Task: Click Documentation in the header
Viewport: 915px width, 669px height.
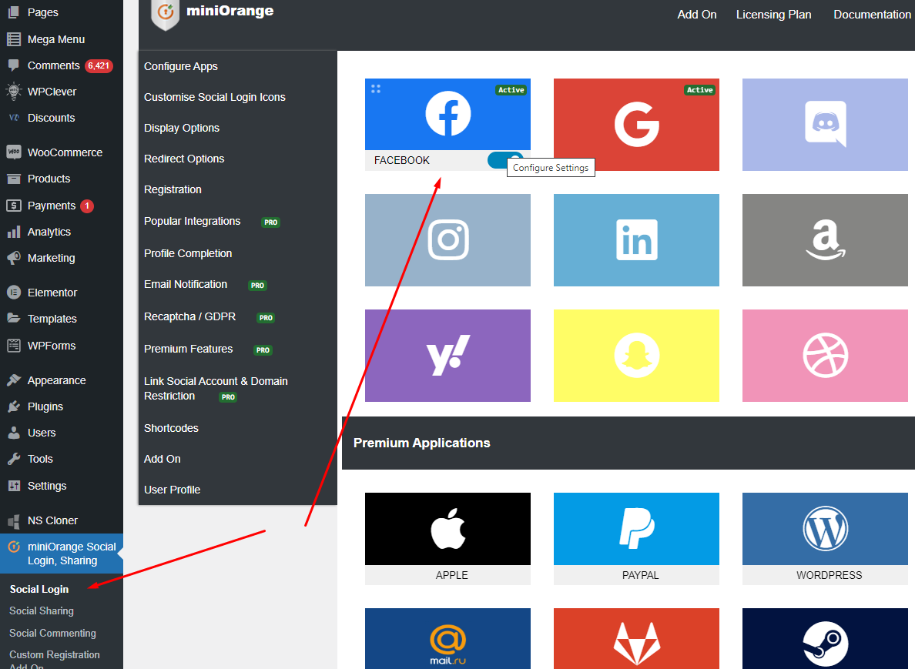Action: 872,15
